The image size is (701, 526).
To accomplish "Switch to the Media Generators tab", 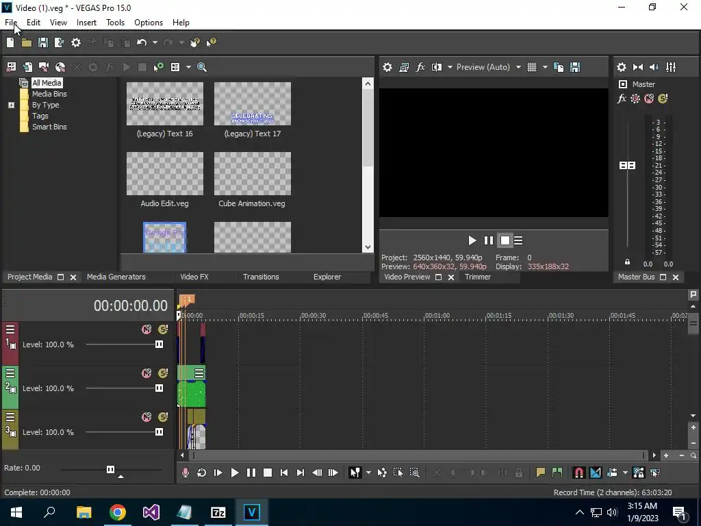I will [x=116, y=277].
